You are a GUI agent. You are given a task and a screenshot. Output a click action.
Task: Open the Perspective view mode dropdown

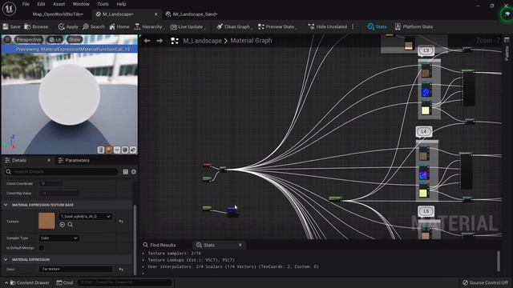pos(29,39)
